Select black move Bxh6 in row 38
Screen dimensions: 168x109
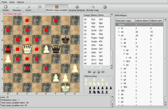101,27
